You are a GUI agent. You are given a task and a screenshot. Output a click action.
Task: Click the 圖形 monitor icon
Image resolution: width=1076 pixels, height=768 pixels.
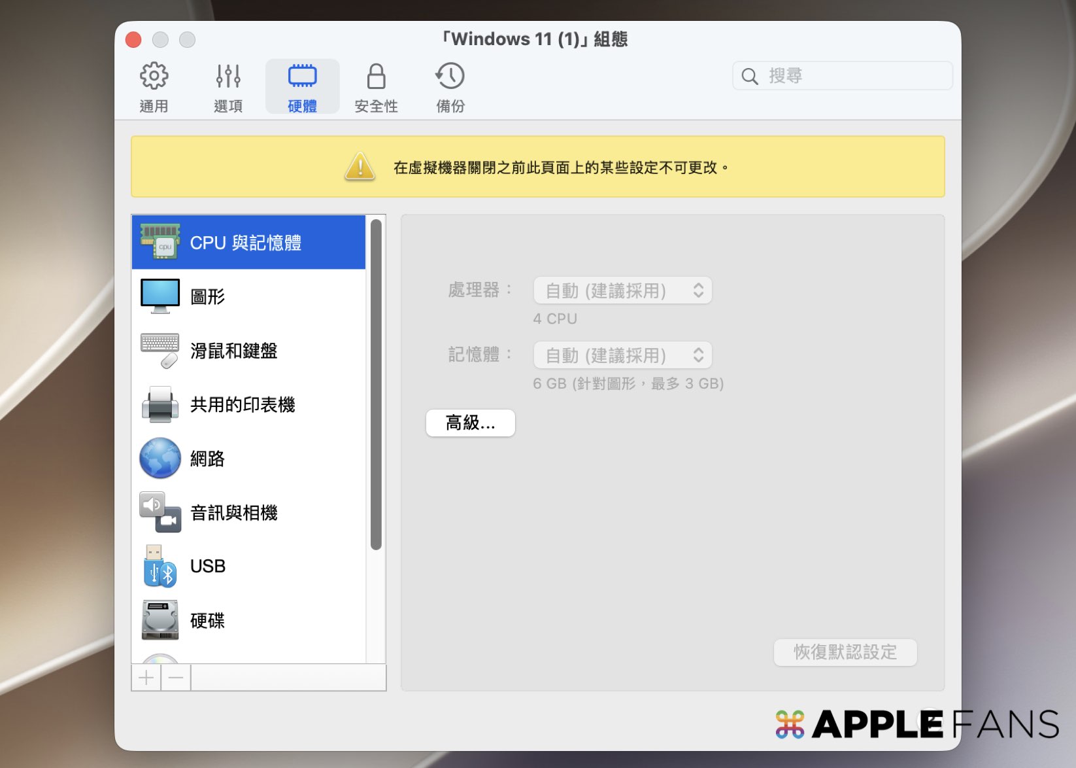coord(160,296)
